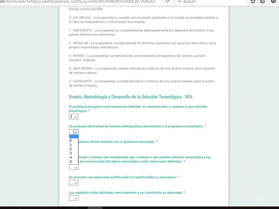This screenshot has width=279, height=209.
Task: Choose option 0 in the open dropdown list
Action: 74,140
